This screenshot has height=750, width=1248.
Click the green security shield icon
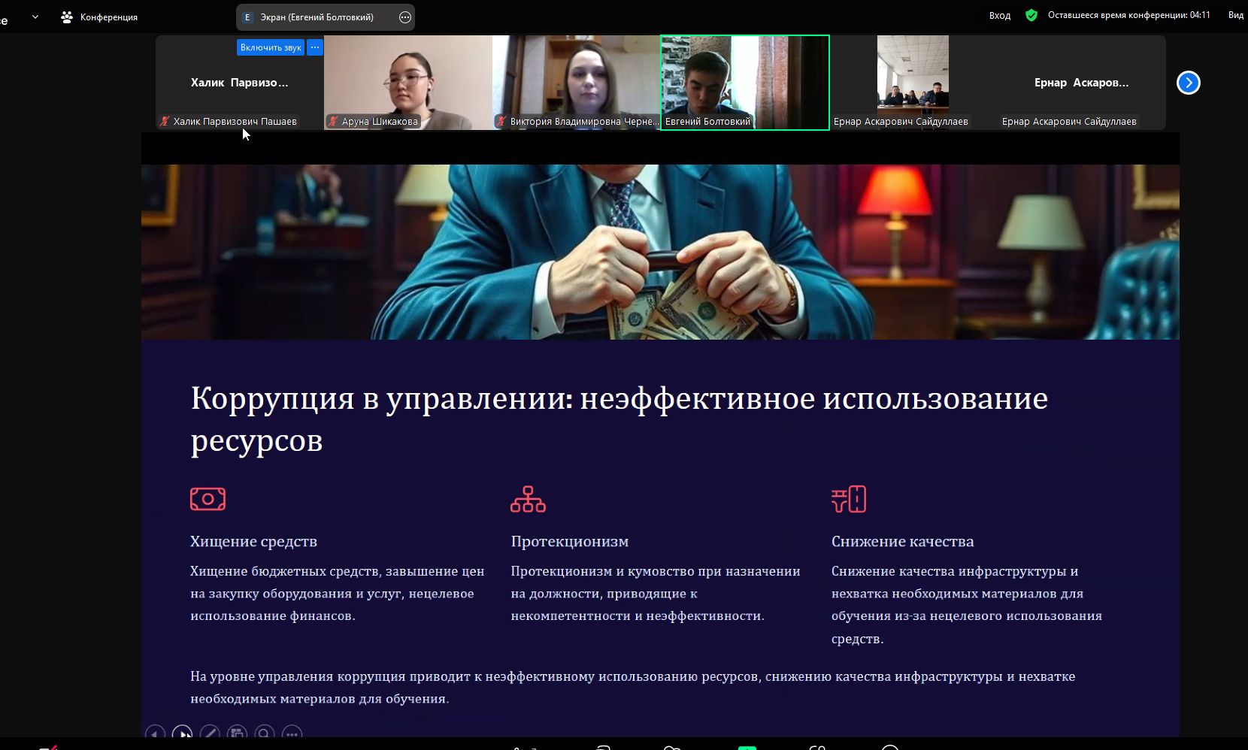click(1031, 15)
